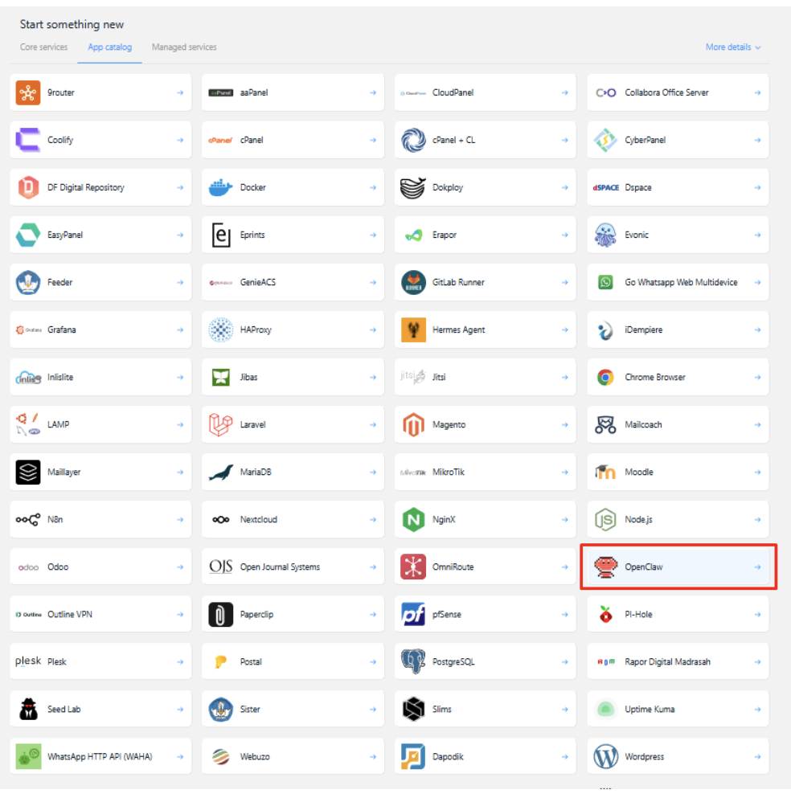Select the pfSense blue logo icon
The height and width of the screenshot is (794, 791).
413,614
